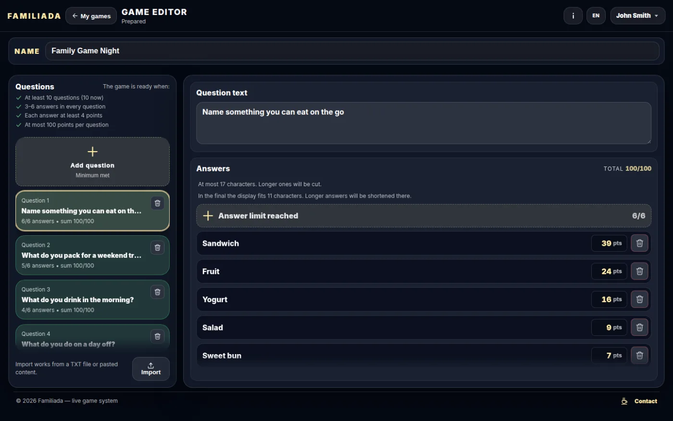Click the 16 pts field for Yogurt
The height and width of the screenshot is (421, 673).
(609, 299)
